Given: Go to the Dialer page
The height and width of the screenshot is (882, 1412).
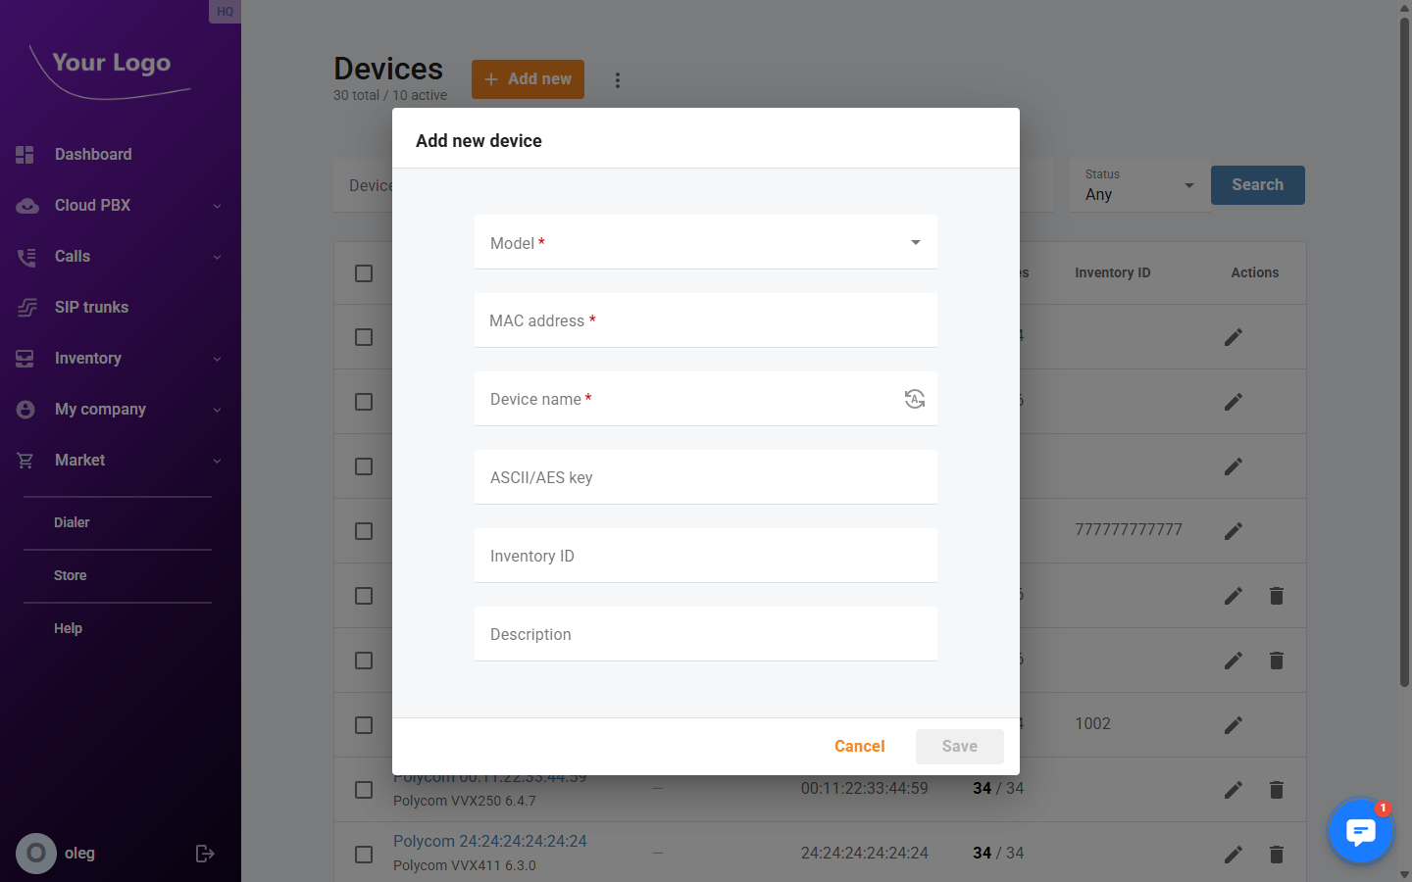Looking at the screenshot, I should 72,522.
